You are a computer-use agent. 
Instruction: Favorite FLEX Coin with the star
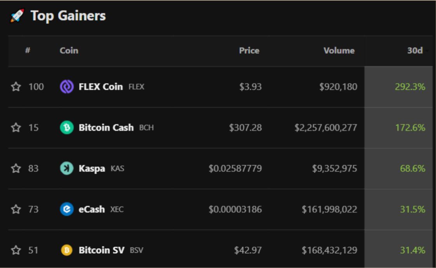coord(16,87)
